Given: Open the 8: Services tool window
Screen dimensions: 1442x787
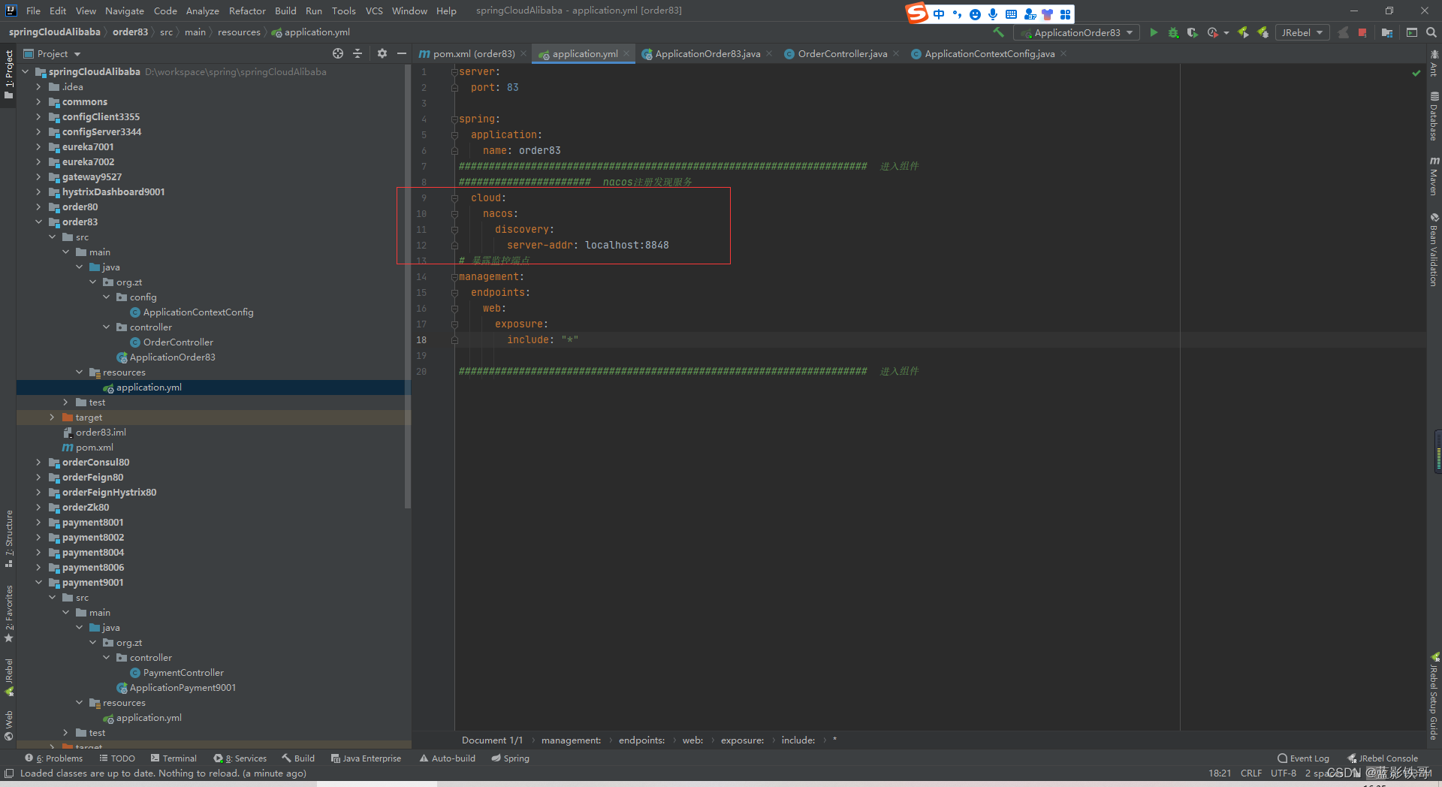Looking at the screenshot, I should pos(240,758).
